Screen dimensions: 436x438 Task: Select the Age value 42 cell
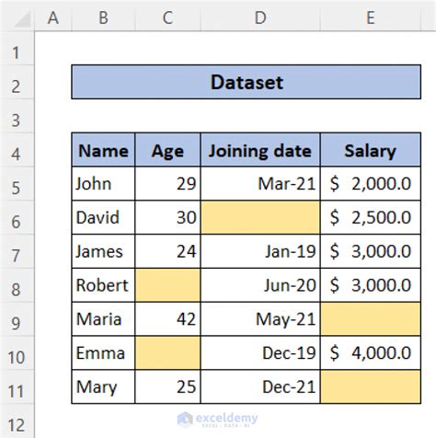167,319
